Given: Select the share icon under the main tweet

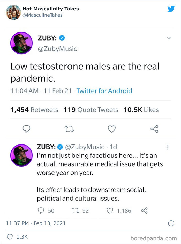Looking at the screenshot, I should [x=154, y=129].
